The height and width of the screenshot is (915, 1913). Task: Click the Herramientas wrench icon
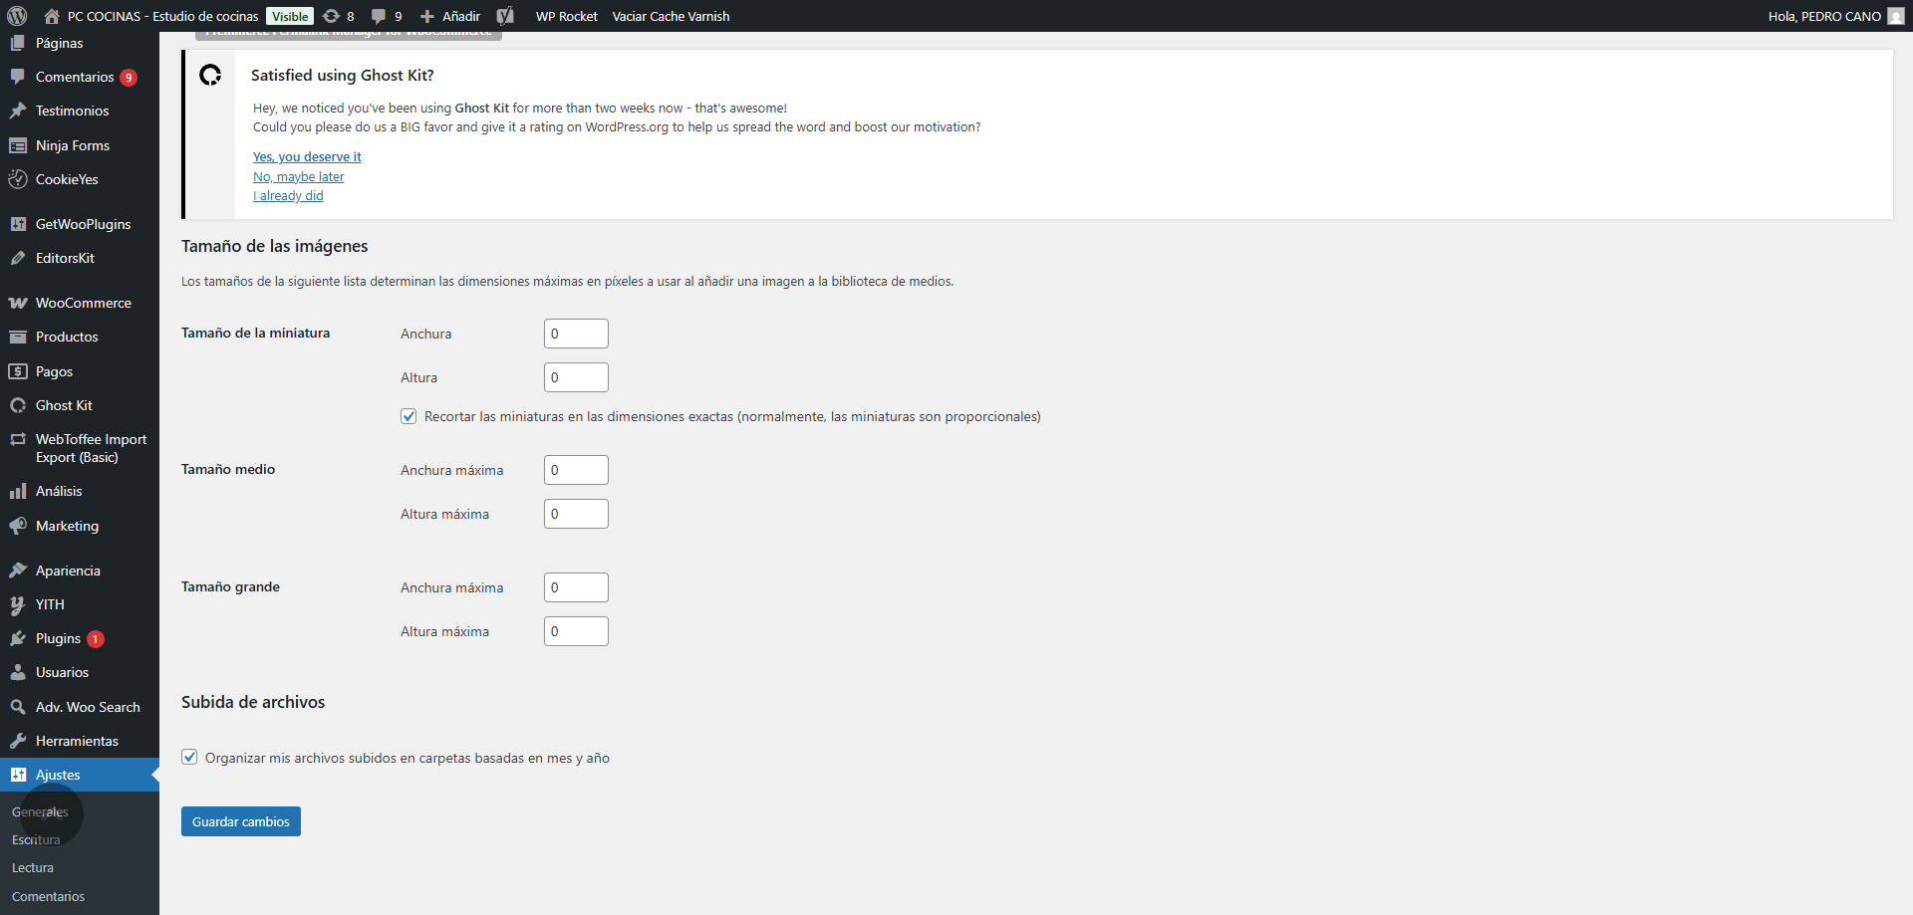click(x=18, y=741)
